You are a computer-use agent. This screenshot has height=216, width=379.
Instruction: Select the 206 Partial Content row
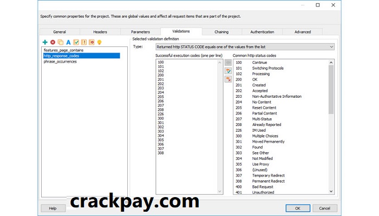281,113
